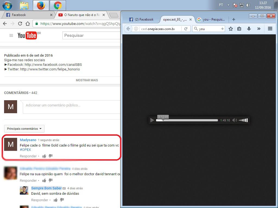This screenshot has width=278, height=208.
Task: Click MOSTRAR MAIS to expand description
Action: (x=87, y=80)
